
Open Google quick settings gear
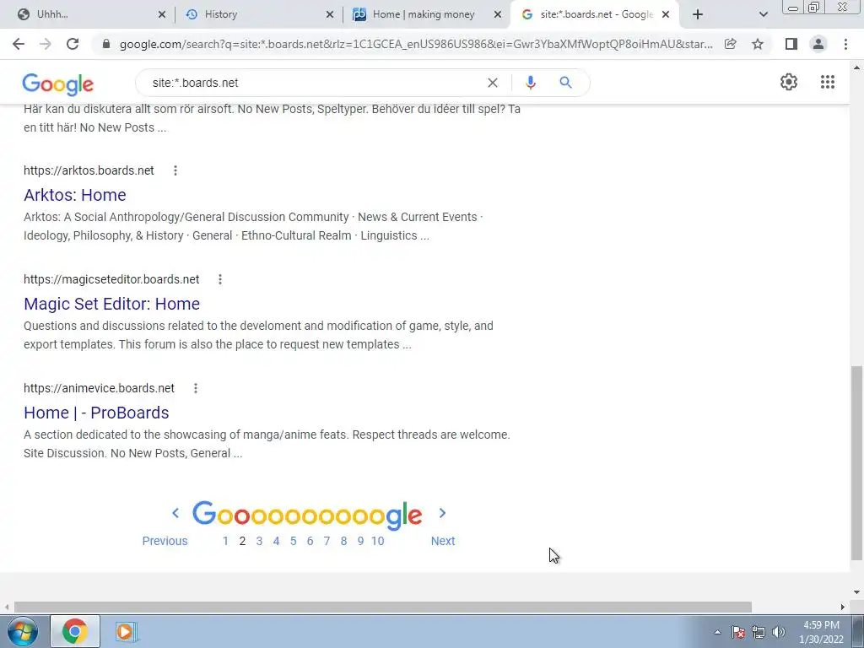point(789,82)
